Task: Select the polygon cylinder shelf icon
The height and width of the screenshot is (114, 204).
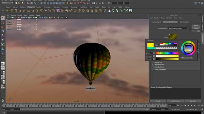Action: [16, 11]
